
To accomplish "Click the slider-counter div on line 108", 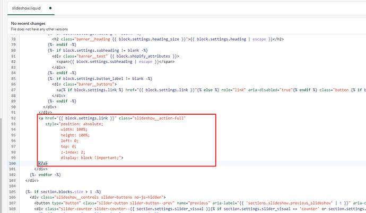I will (x=200, y=209).
